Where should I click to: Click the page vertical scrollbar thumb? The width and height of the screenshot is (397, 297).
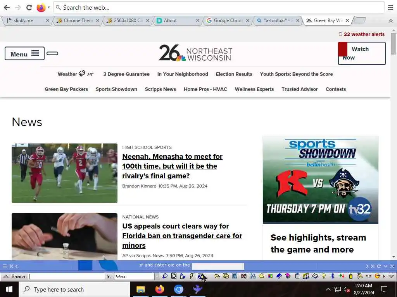(x=394, y=44)
